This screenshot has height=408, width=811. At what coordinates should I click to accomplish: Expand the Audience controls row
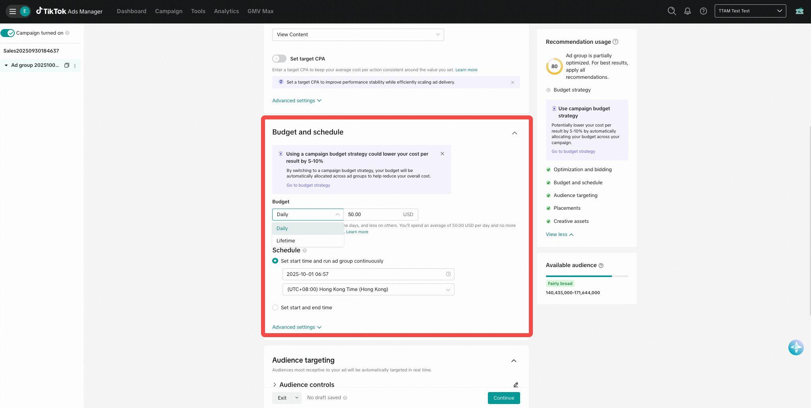[275, 385]
